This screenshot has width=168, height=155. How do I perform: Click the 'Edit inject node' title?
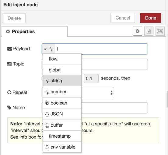click(x=20, y=5)
